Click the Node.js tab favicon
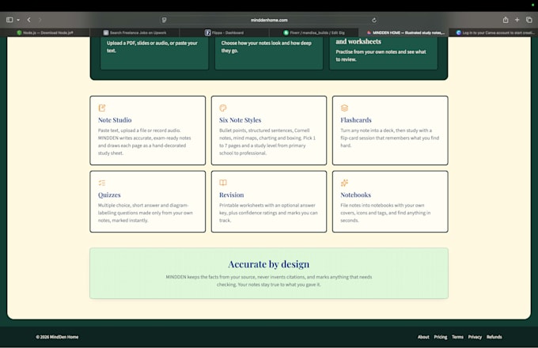The width and height of the screenshot is (538, 348). tap(19, 32)
